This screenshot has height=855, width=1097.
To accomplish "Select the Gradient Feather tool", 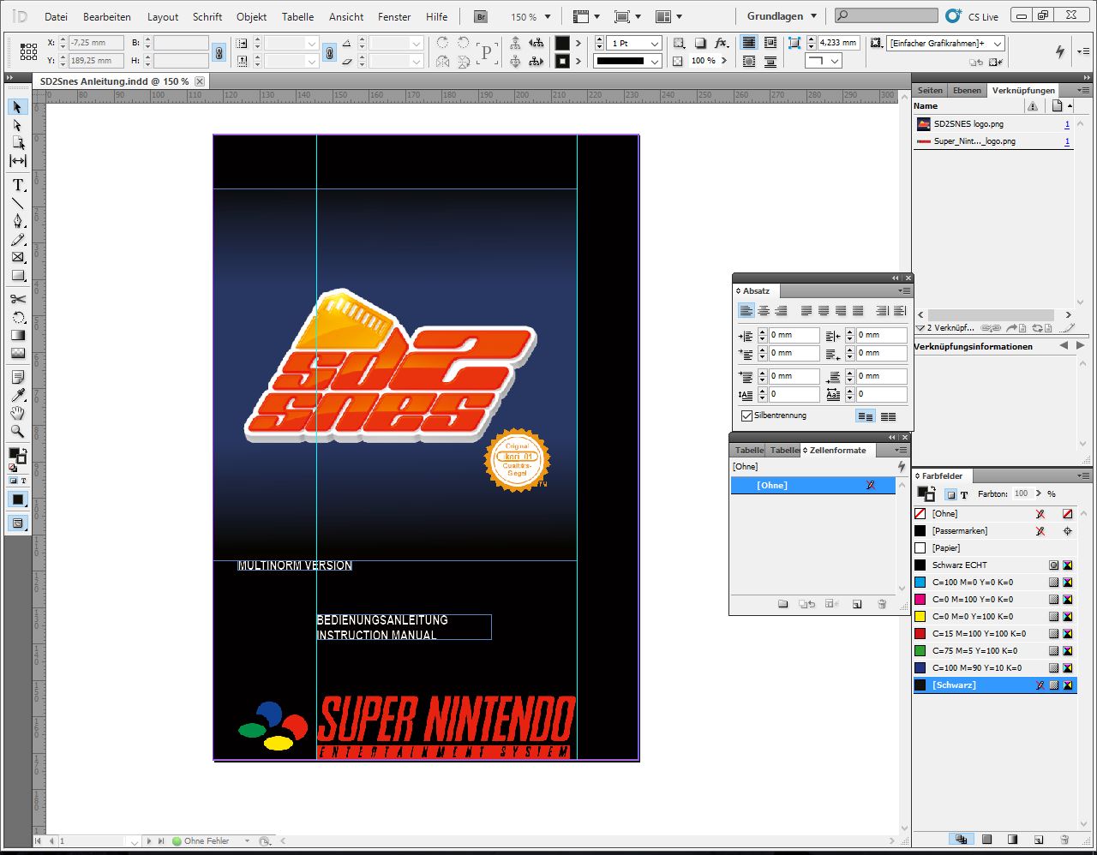I will pyautogui.click(x=17, y=353).
